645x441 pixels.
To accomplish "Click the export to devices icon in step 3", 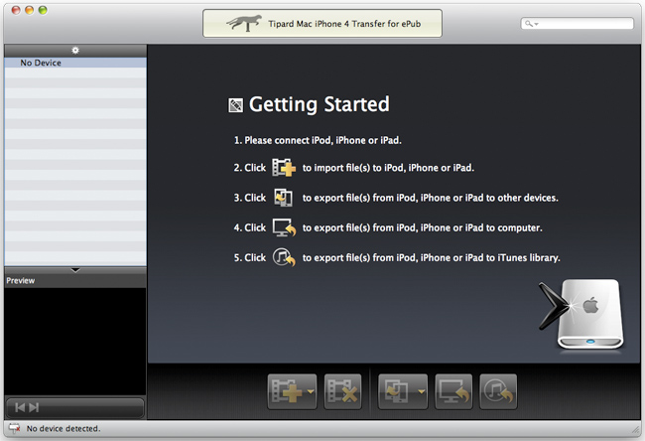I will point(284,198).
